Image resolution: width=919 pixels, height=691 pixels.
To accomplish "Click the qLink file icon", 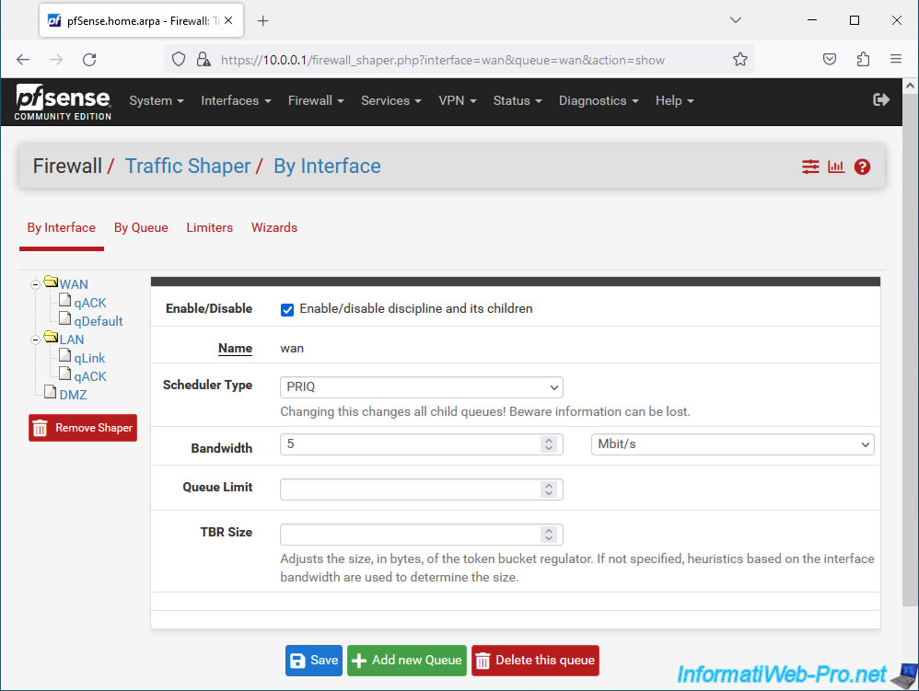I will (65, 355).
